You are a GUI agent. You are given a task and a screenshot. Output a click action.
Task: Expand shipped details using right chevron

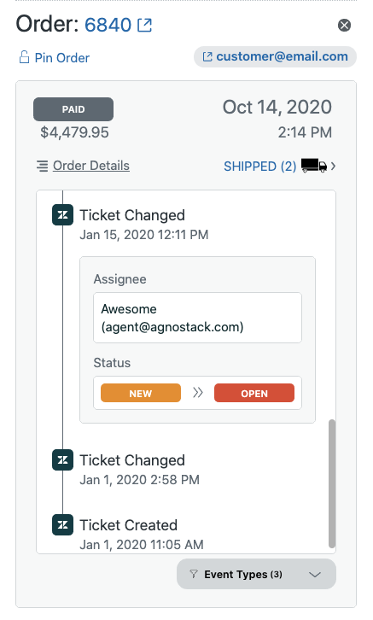click(x=334, y=166)
